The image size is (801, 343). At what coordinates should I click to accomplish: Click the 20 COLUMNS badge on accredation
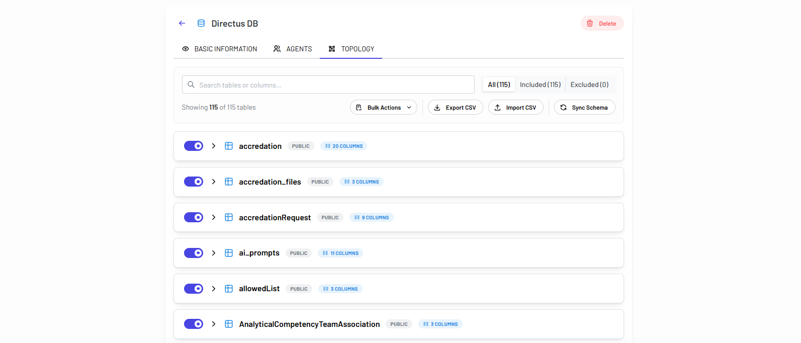[x=343, y=146]
